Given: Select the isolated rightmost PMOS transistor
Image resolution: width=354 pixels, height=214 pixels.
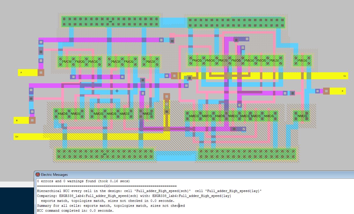Looking at the screenshot, I should point(302,61).
